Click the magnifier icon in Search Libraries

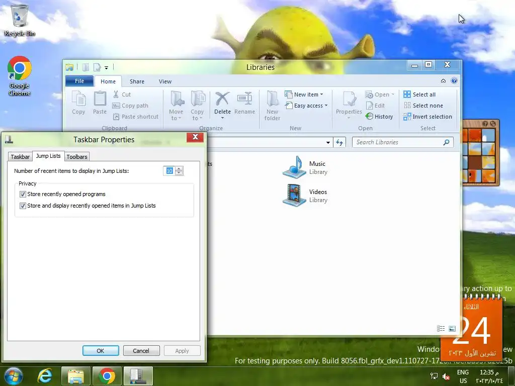tap(447, 142)
